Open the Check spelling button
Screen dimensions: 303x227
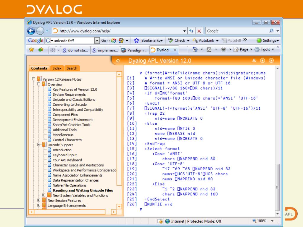click(179, 40)
